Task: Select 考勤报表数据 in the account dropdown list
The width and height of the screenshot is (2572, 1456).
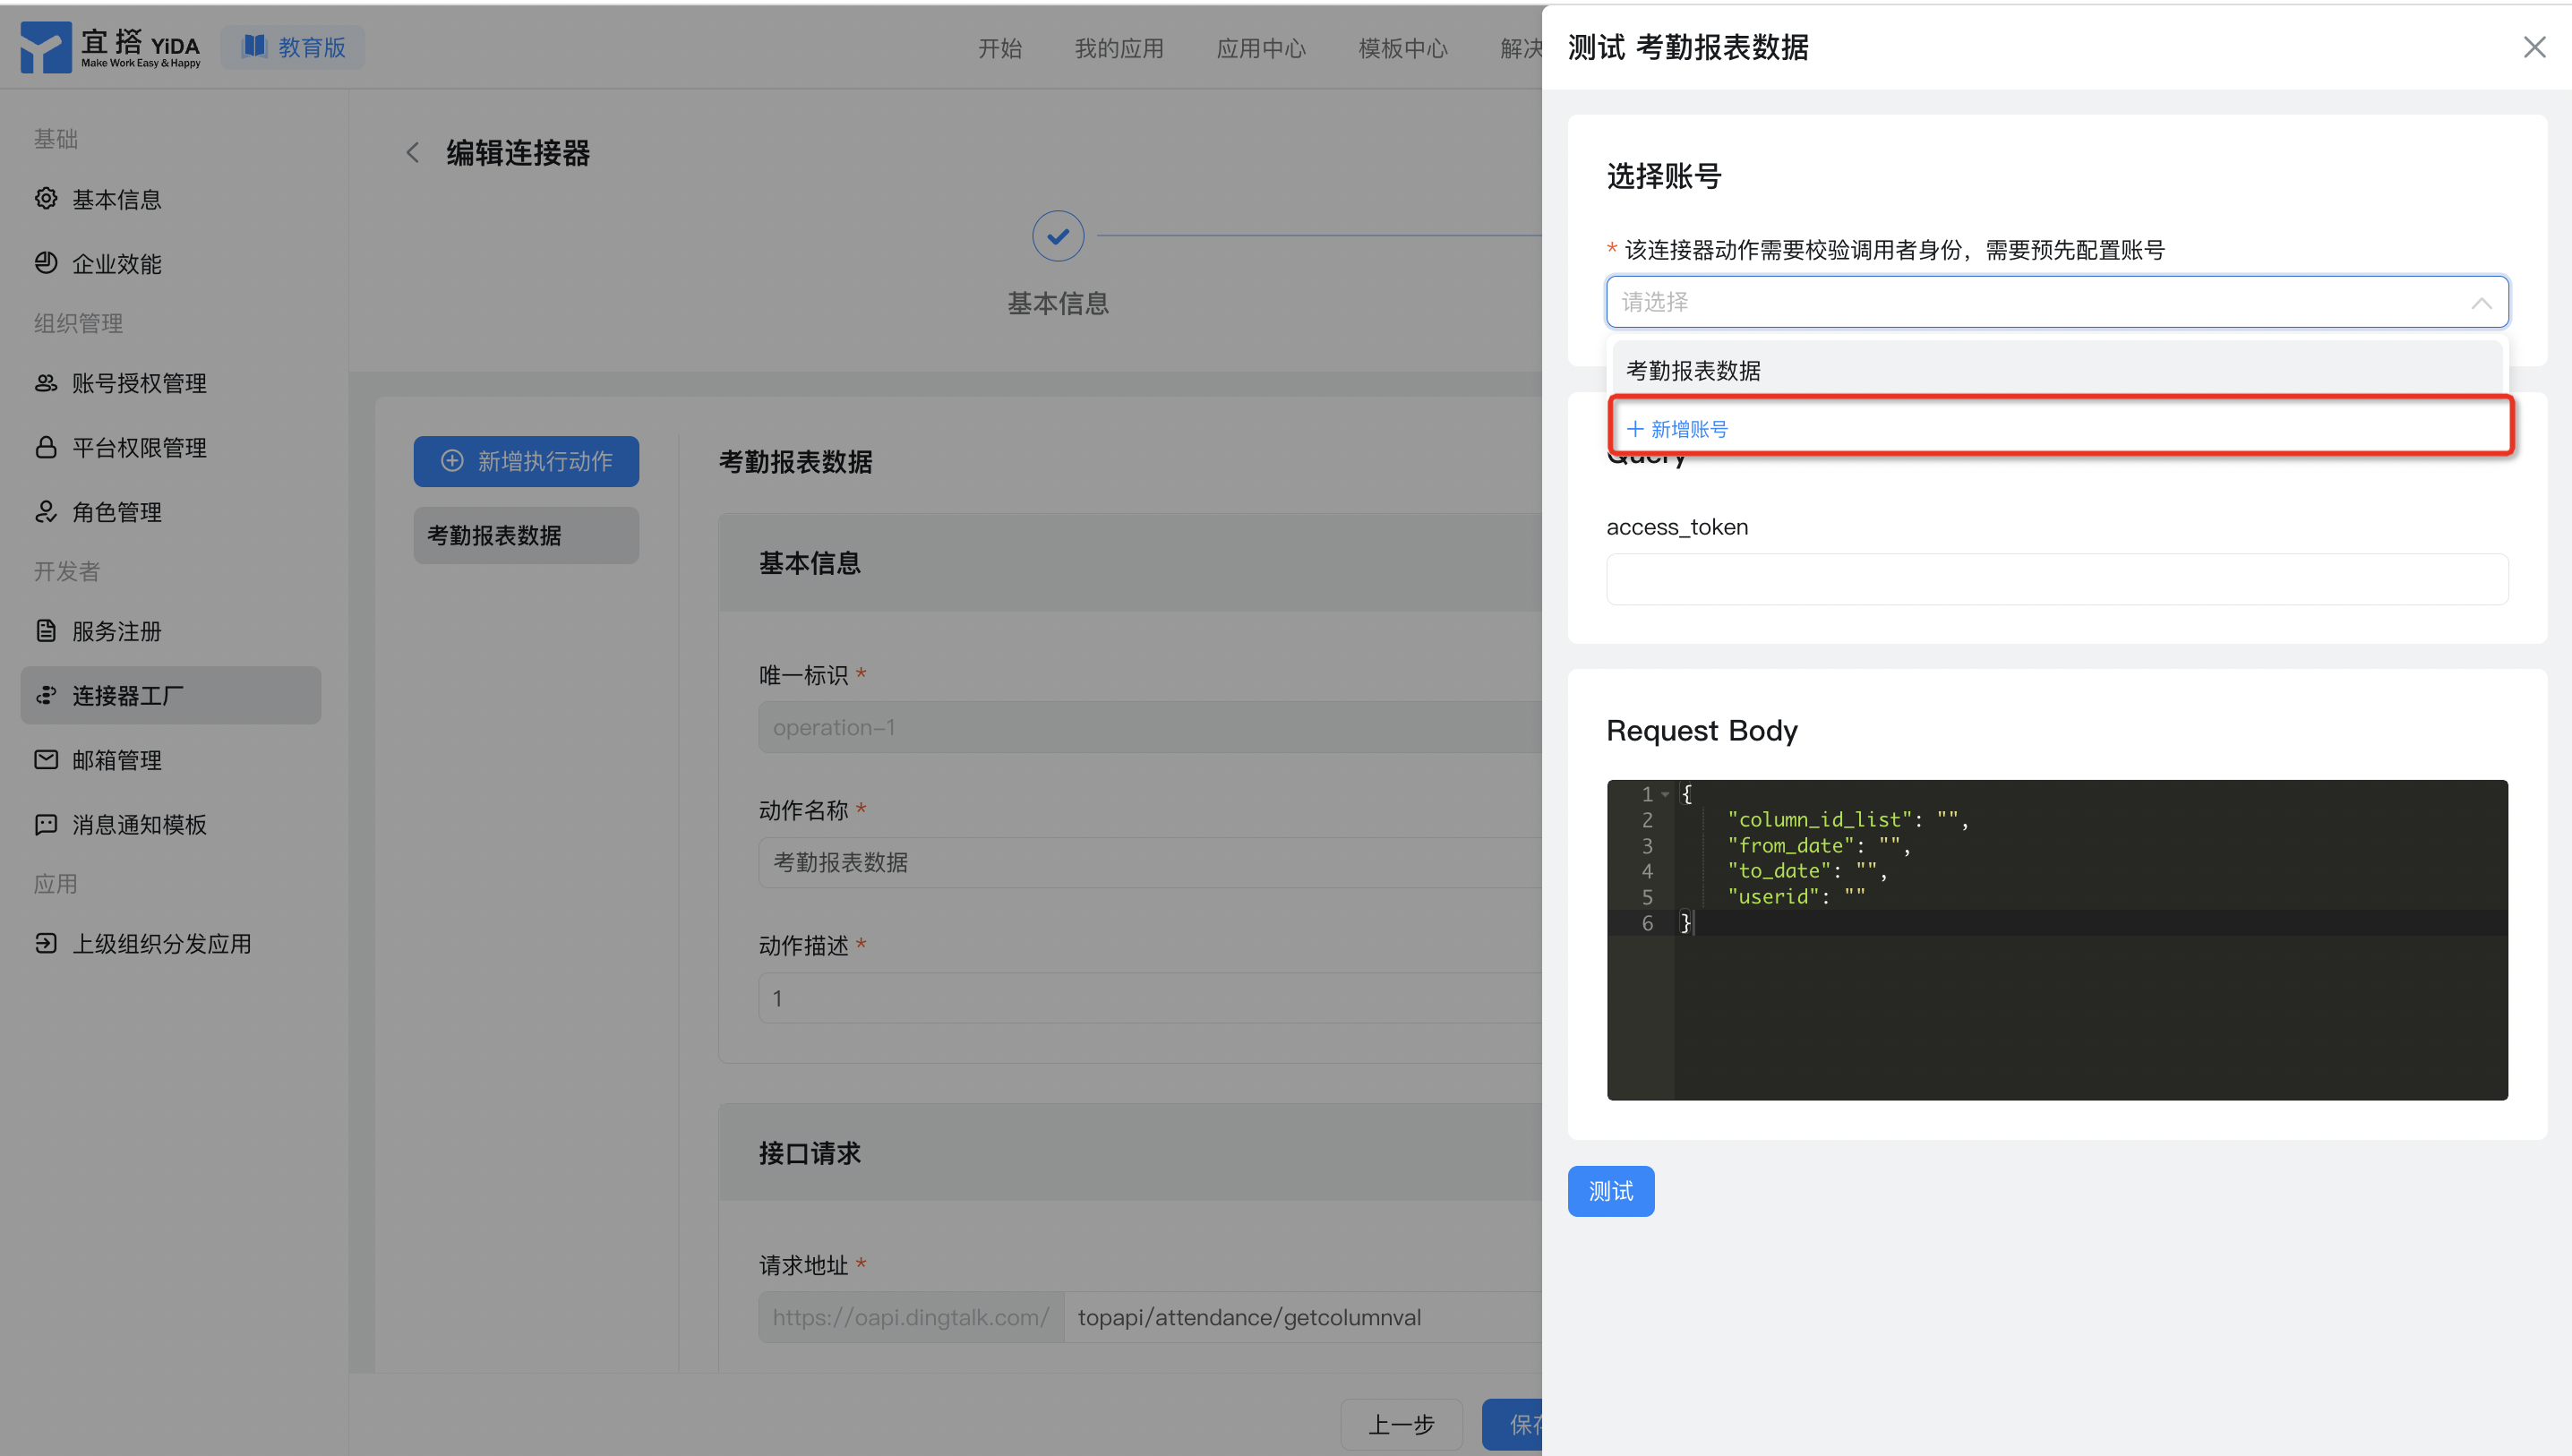Action: pos(2057,370)
